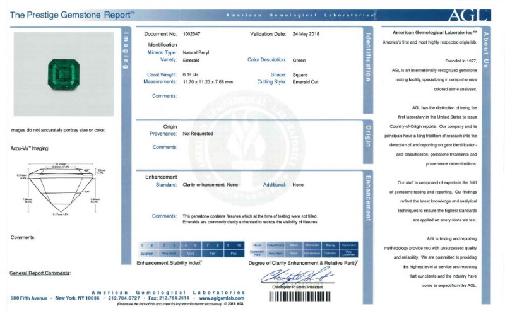Click the 'Accu-Vu Imaging:' label

tap(30, 148)
